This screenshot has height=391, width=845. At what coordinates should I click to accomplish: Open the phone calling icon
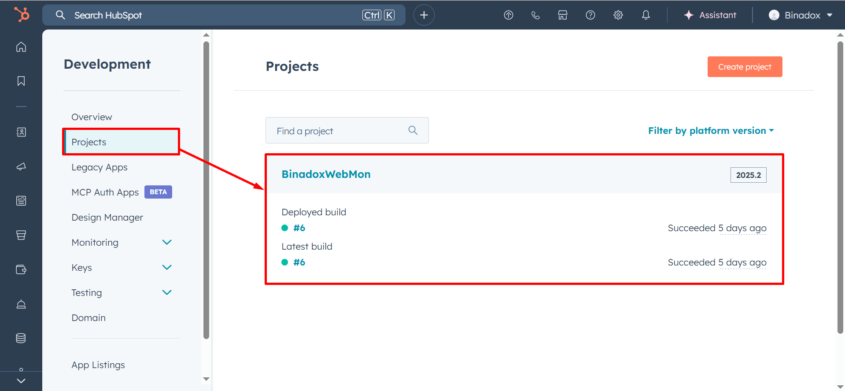[x=535, y=15]
